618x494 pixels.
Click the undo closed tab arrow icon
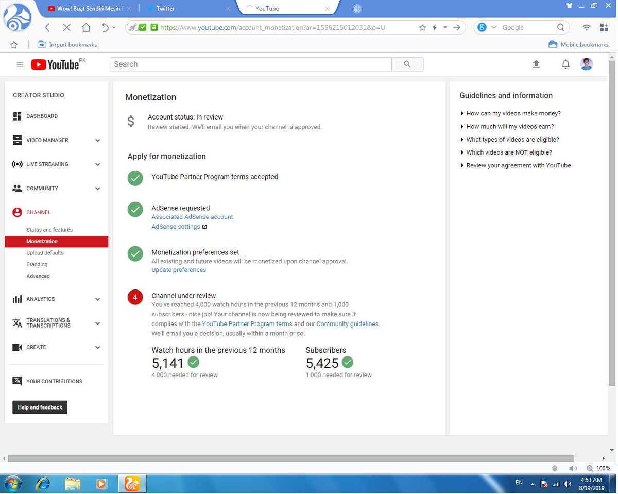[105, 28]
